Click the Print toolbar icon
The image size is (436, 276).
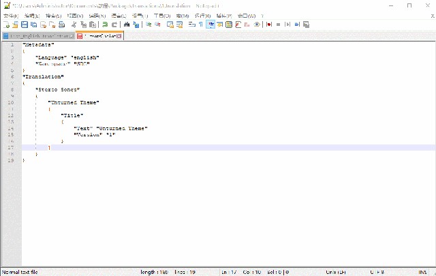coord(62,25)
